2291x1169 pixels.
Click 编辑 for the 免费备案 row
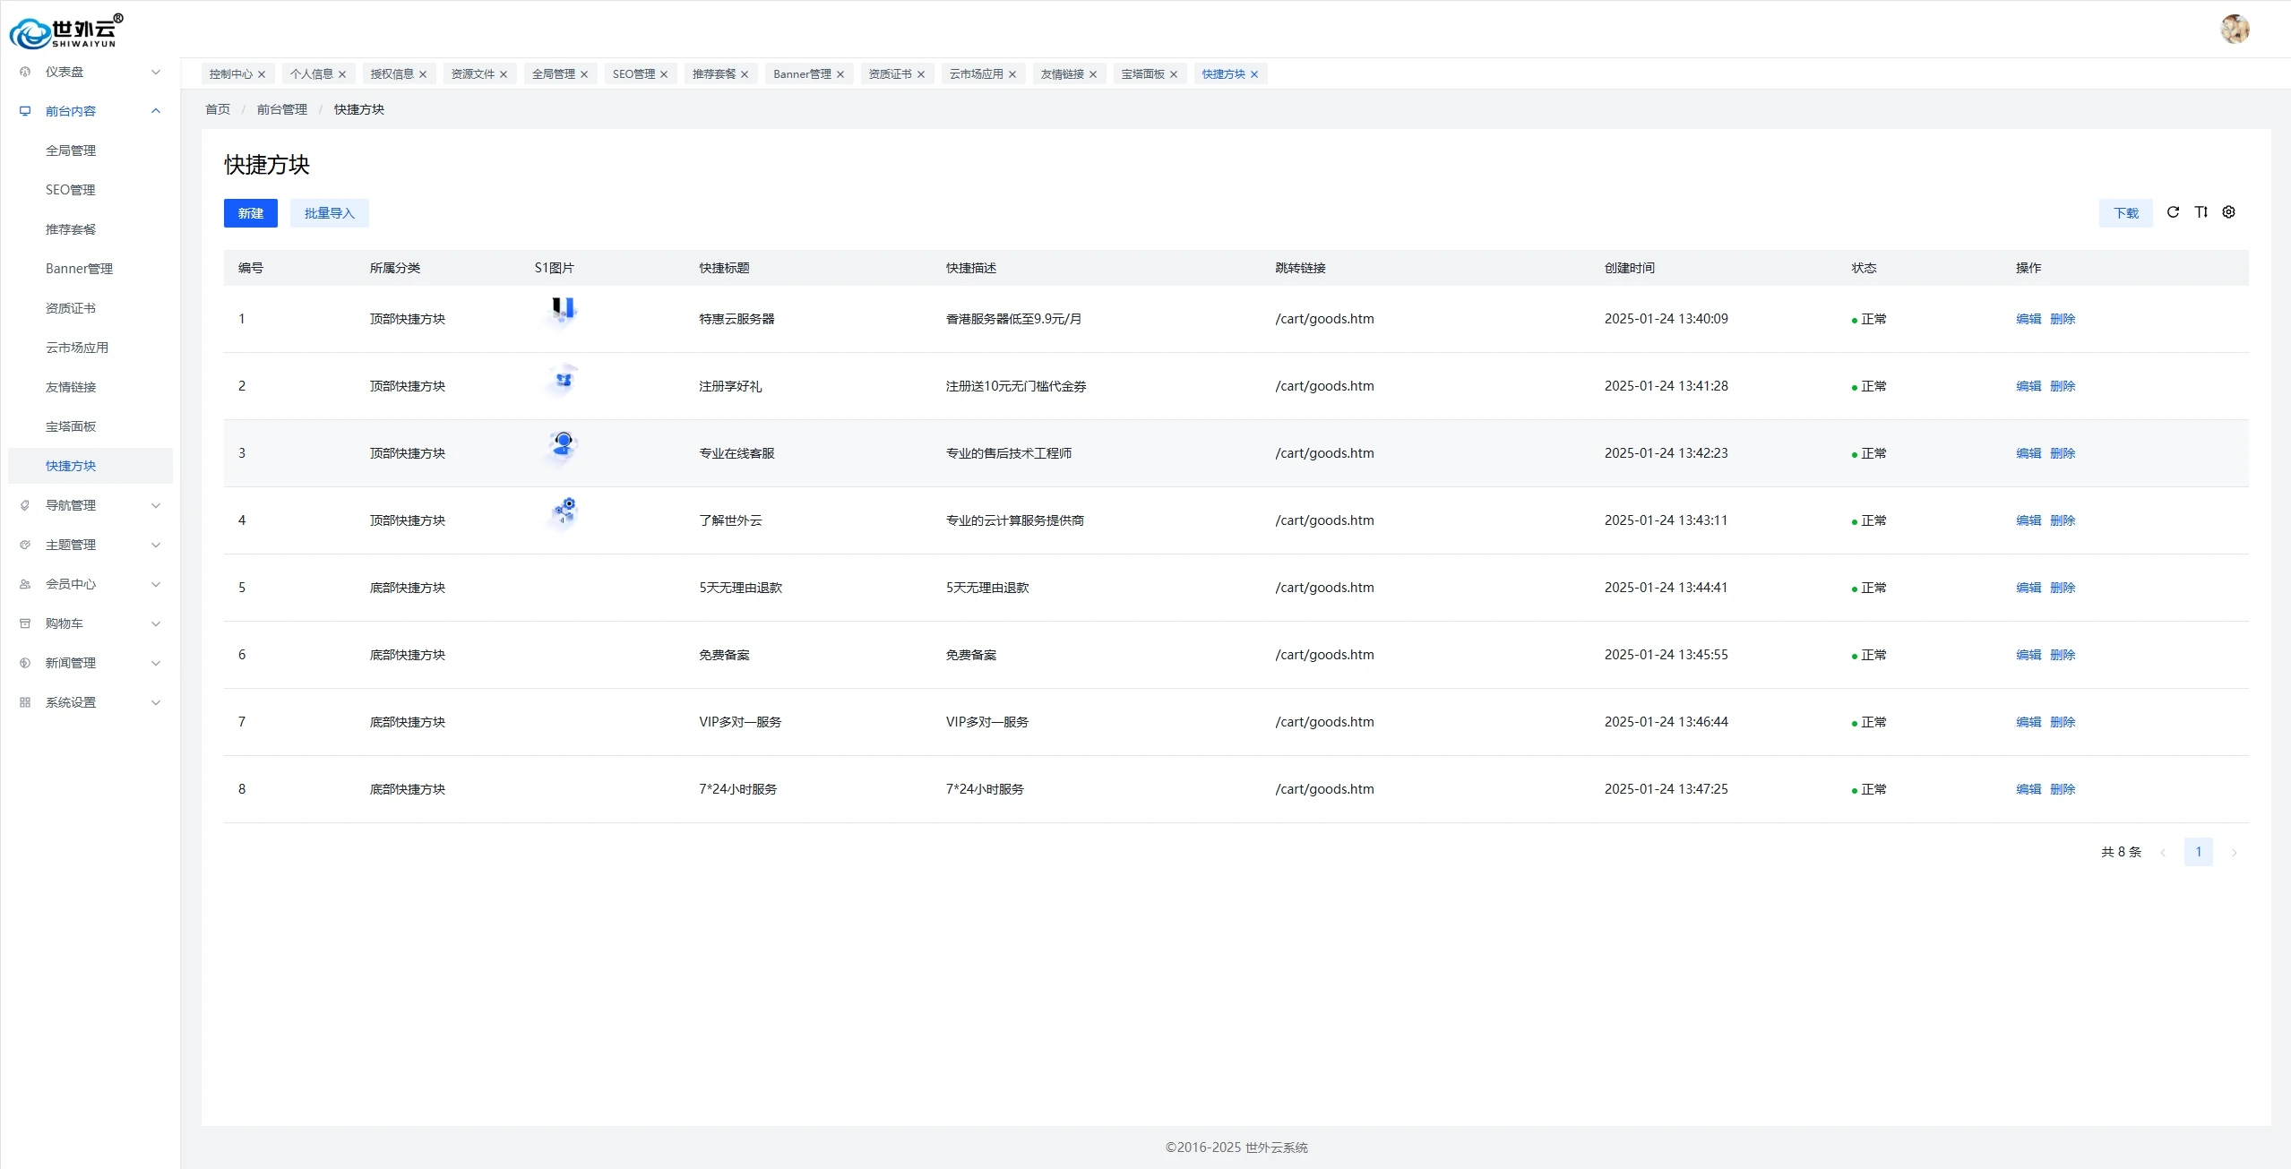pyautogui.click(x=2028, y=655)
